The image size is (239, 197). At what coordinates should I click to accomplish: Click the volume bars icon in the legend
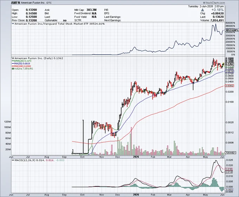pos(13,69)
